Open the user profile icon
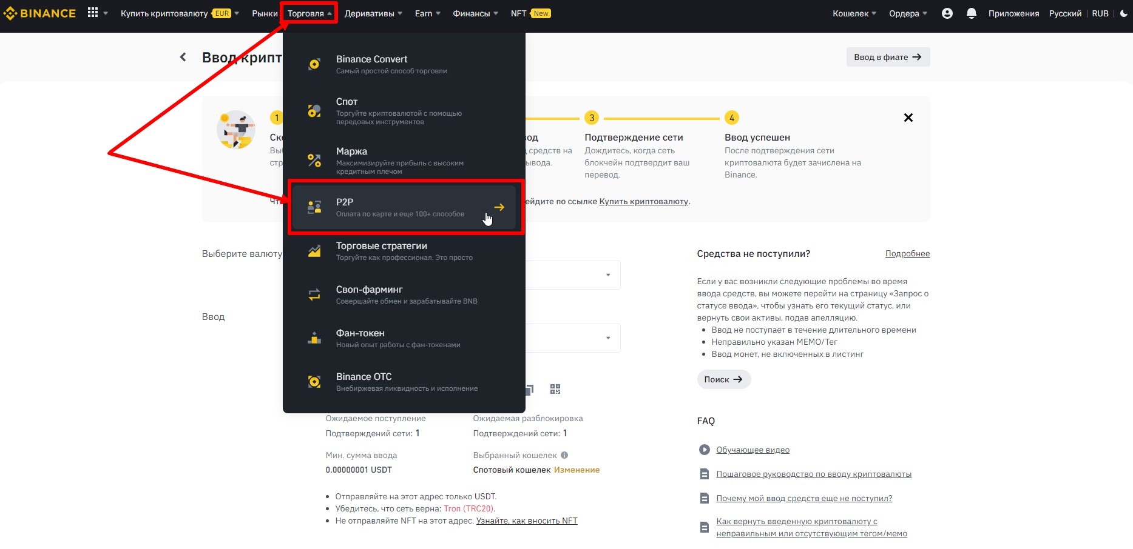The image size is (1133, 549). pyautogui.click(x=947, y=13)
